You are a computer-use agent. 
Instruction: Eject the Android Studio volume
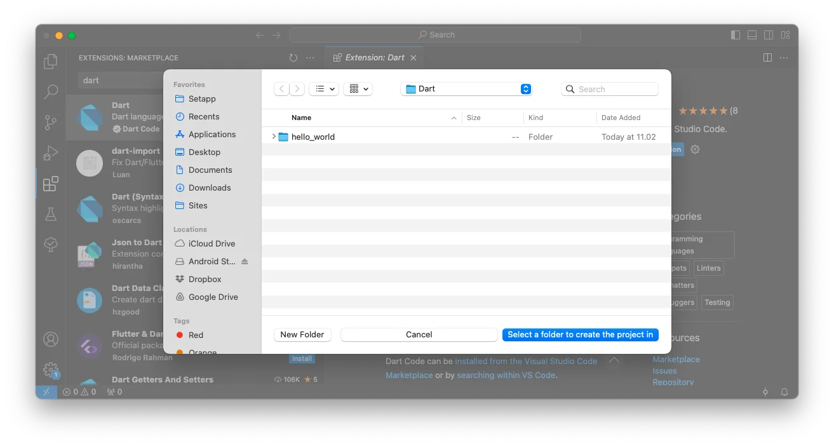pyautogui.click(x=245, y=262)
